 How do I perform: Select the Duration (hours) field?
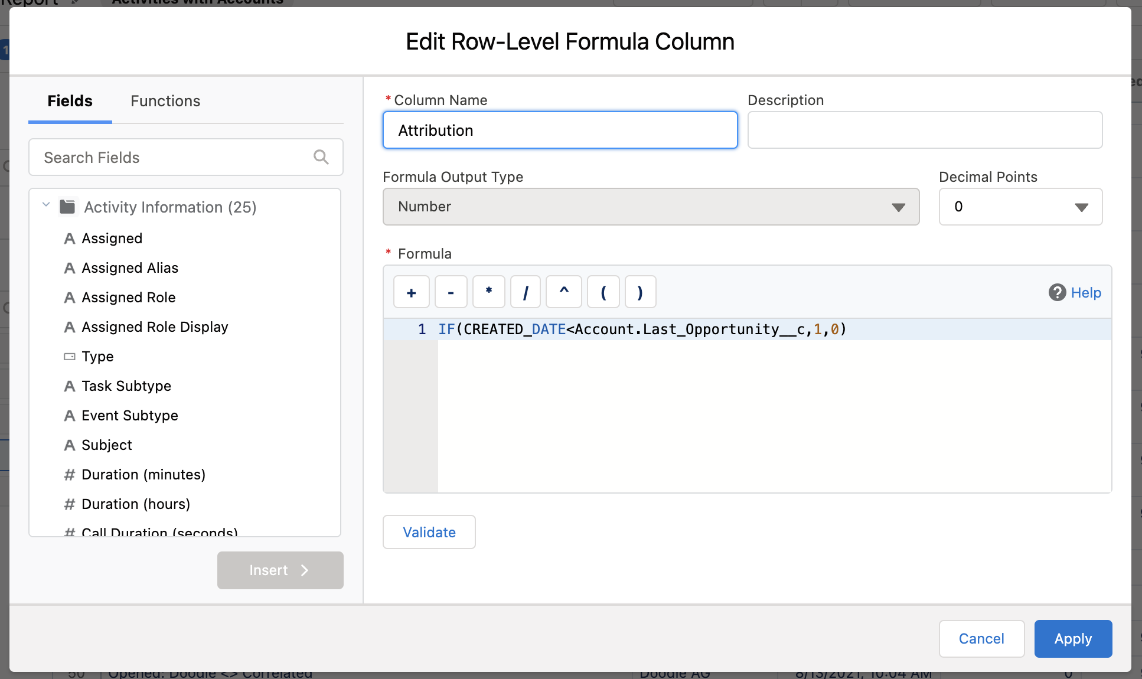136,504
